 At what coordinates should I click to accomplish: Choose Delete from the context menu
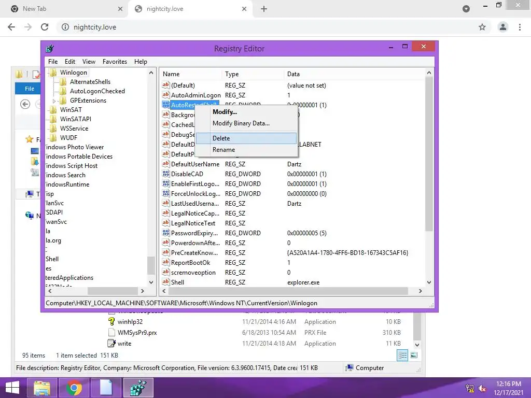tap(246, 138)
